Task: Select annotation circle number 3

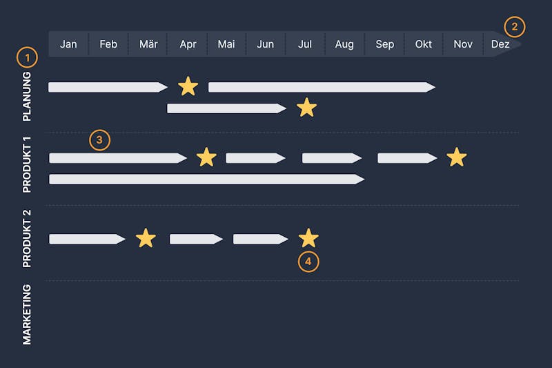Action: (x=99, y=139)
